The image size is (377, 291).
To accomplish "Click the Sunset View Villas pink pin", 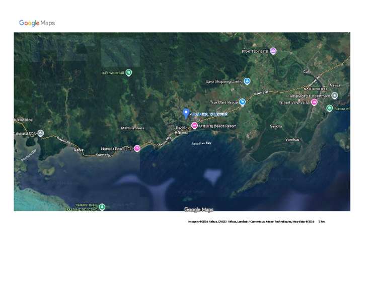I will click(314, 103).
